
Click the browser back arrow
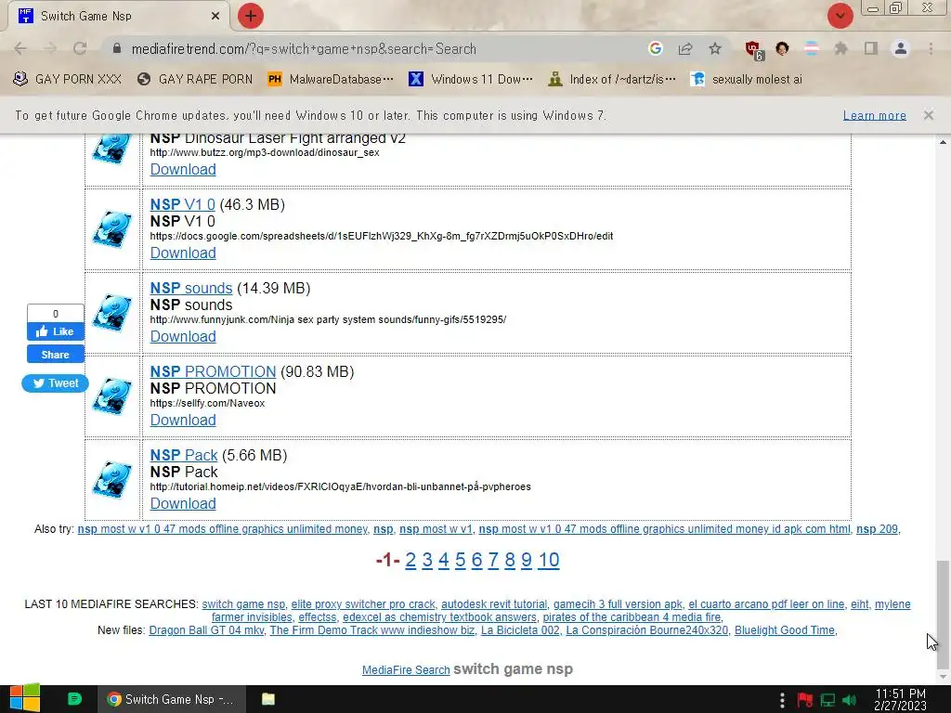point(20,48)
